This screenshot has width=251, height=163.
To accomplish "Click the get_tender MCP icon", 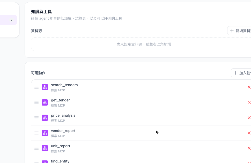I will click(45, 102).
